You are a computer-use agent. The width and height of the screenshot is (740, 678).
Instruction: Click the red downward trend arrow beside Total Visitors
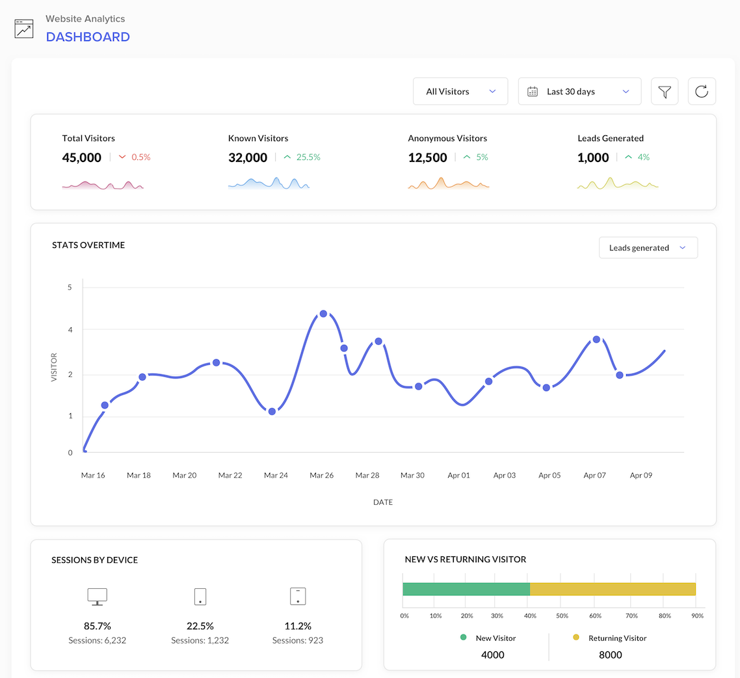tap(123, 157)
